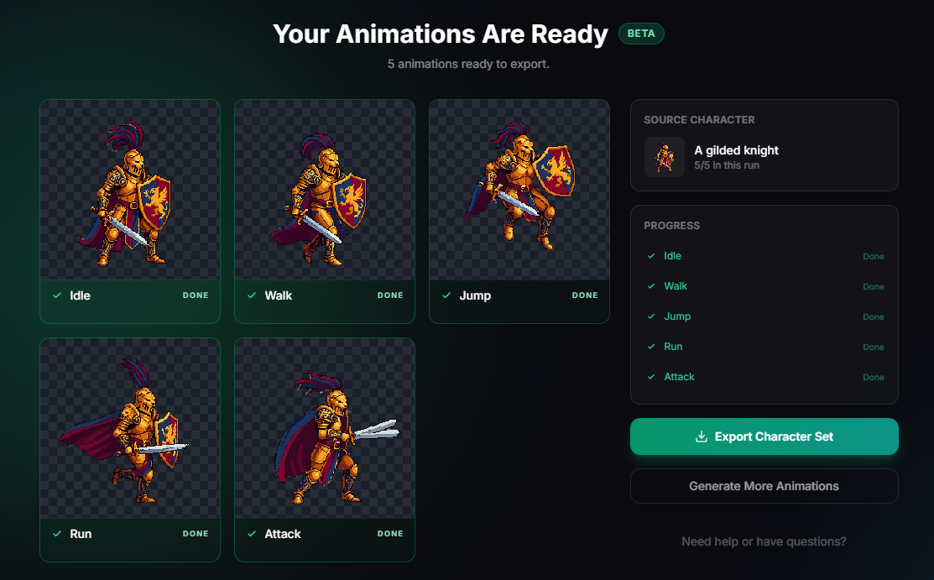Image resolution: width=934 pixels, height=580 pixels.
Task: Select the Jump animation preview image
Action: coord(519,189)
